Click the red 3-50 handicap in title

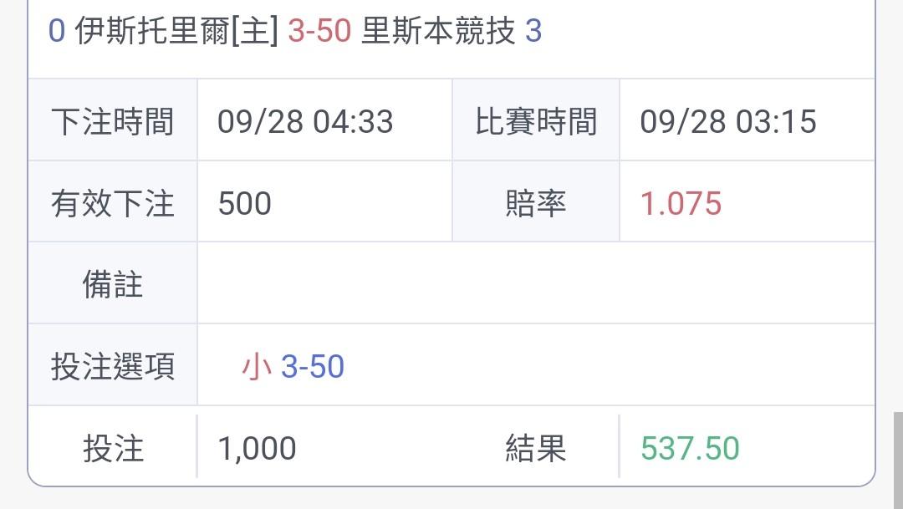(319, 31)
